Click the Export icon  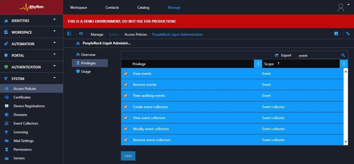click(277, 55)
